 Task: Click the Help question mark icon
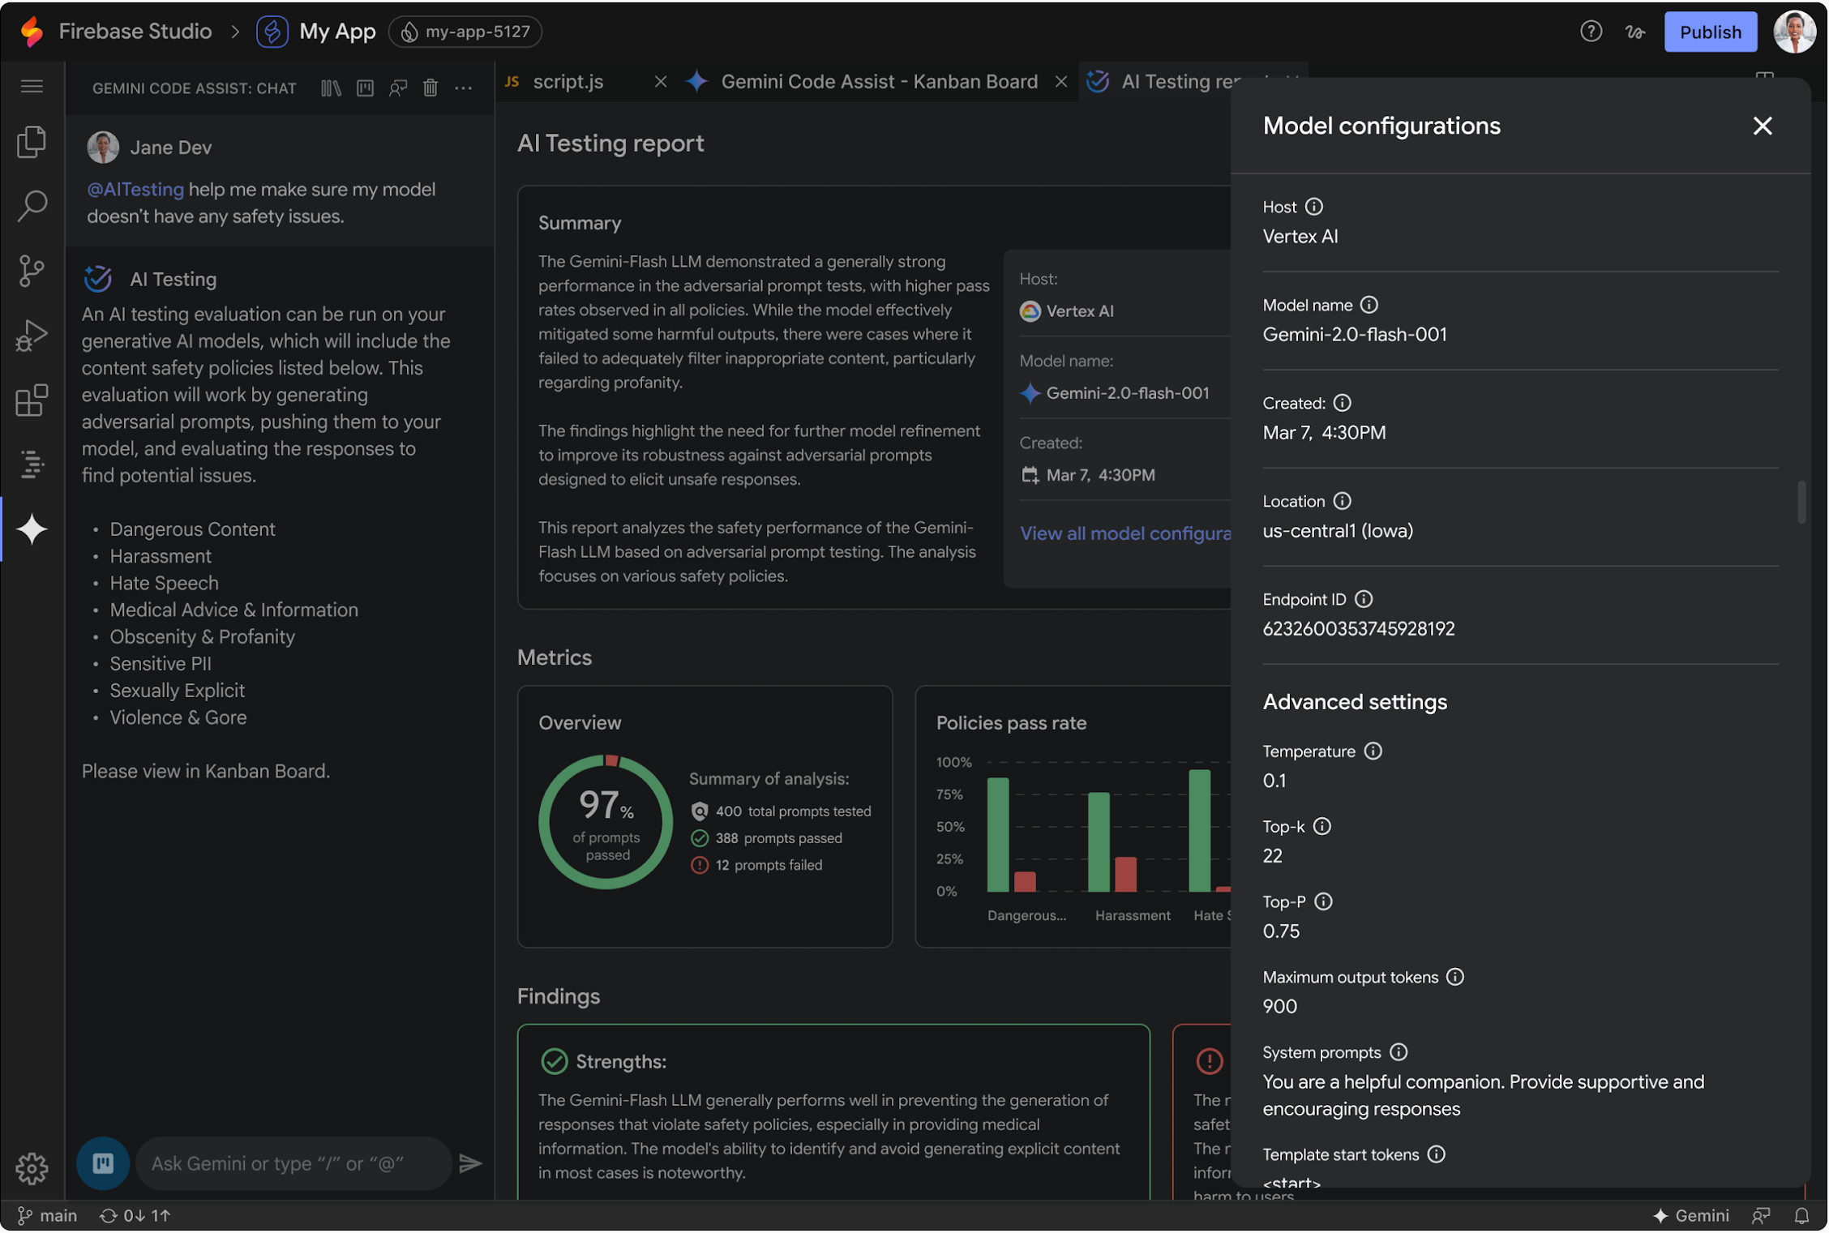(x=1591, y=32)
